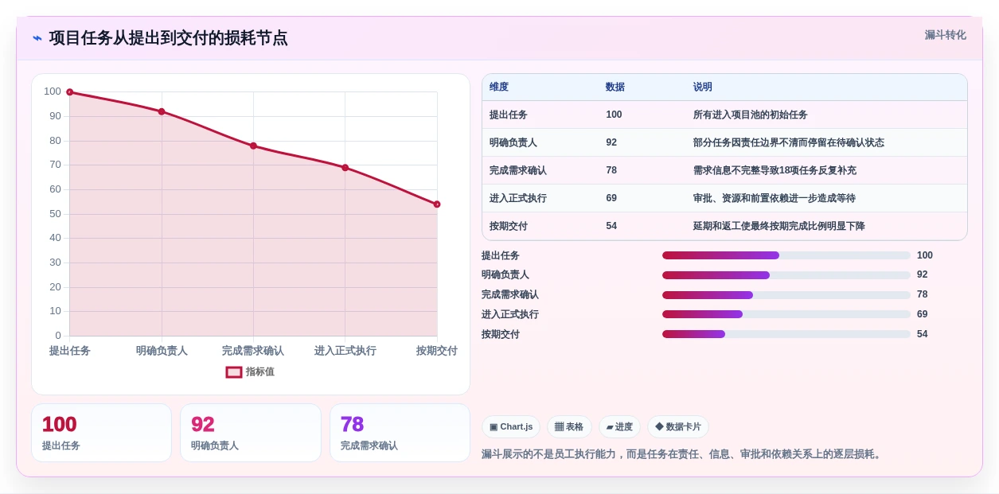Image resolution: width=999 pixels, height=494 pixels.
Task: Click the value 69 in the table
Action: 611,198
